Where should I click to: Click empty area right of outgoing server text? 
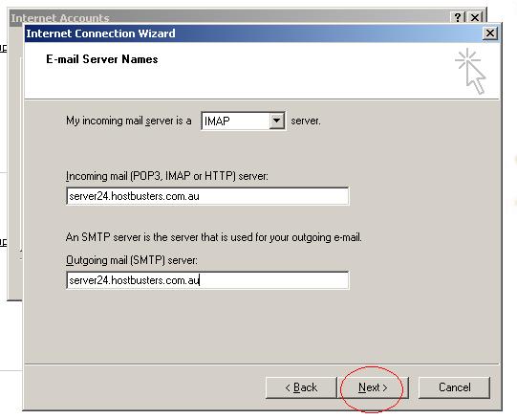tap(273, 280)
